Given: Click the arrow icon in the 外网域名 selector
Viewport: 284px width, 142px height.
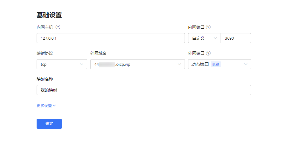Looking at the screenshot, I should 180,64.
